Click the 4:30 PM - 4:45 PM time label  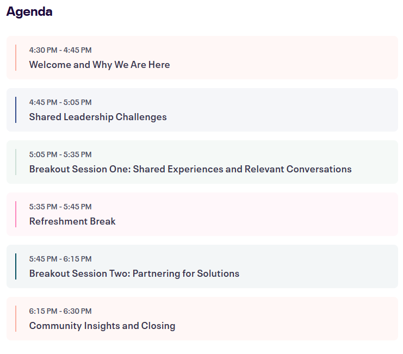pyautogui.click(x=60, y=50)
